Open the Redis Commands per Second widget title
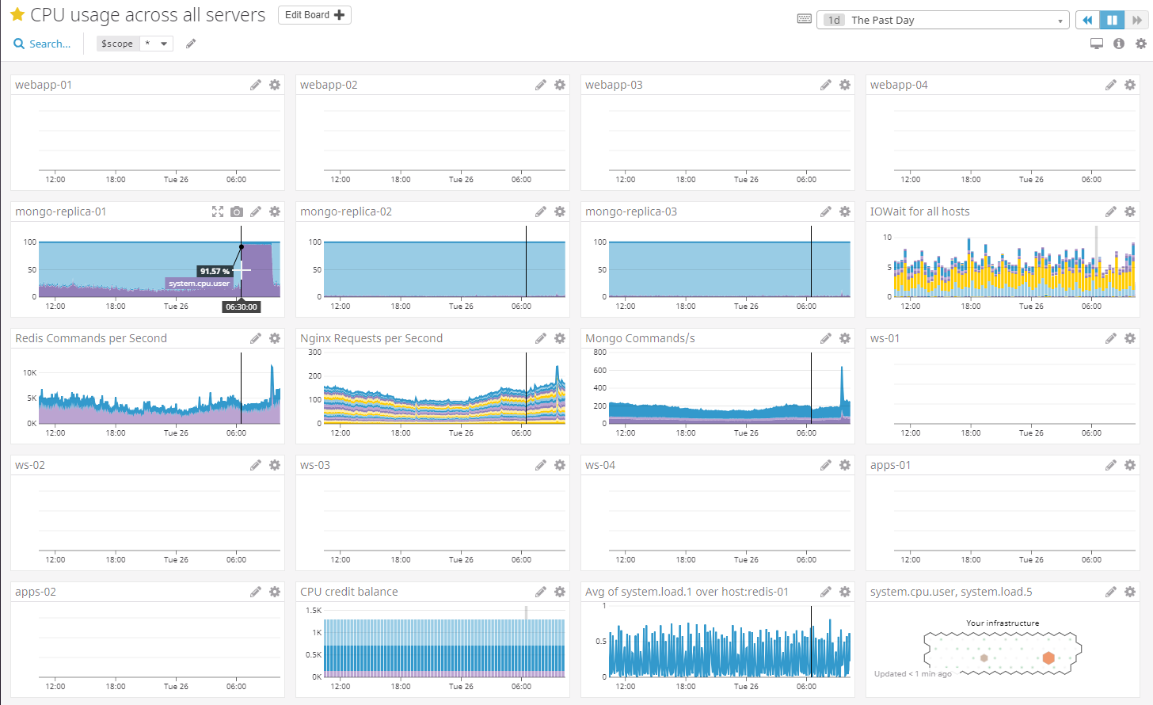The width and height of the screenshot is (1153, 705). [91, 338]
